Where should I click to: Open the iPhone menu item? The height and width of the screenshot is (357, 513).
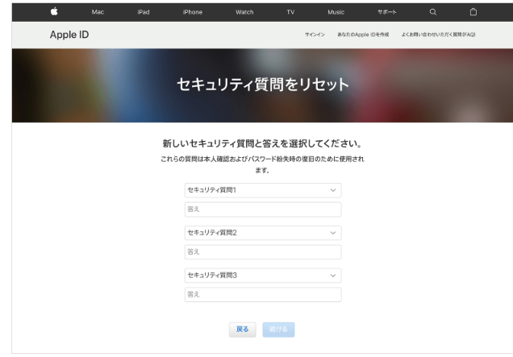tap(192, 12)
